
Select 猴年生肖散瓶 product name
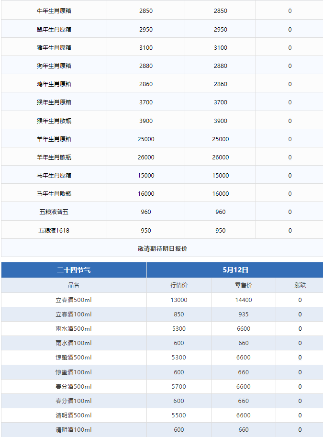54,121
